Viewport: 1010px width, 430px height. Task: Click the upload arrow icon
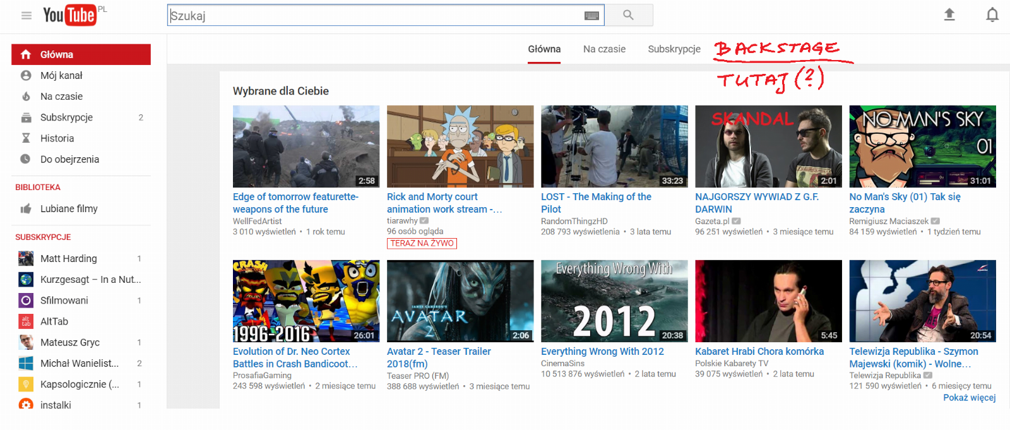(x=949, y=15)
